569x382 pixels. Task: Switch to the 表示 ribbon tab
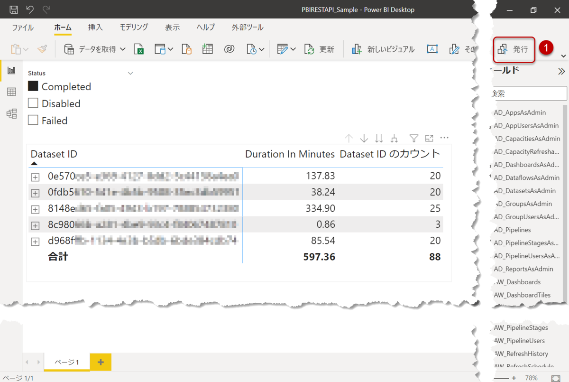[172, 28]
